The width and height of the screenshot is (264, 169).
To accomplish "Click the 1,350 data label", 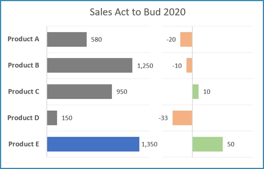I will 149,144.
